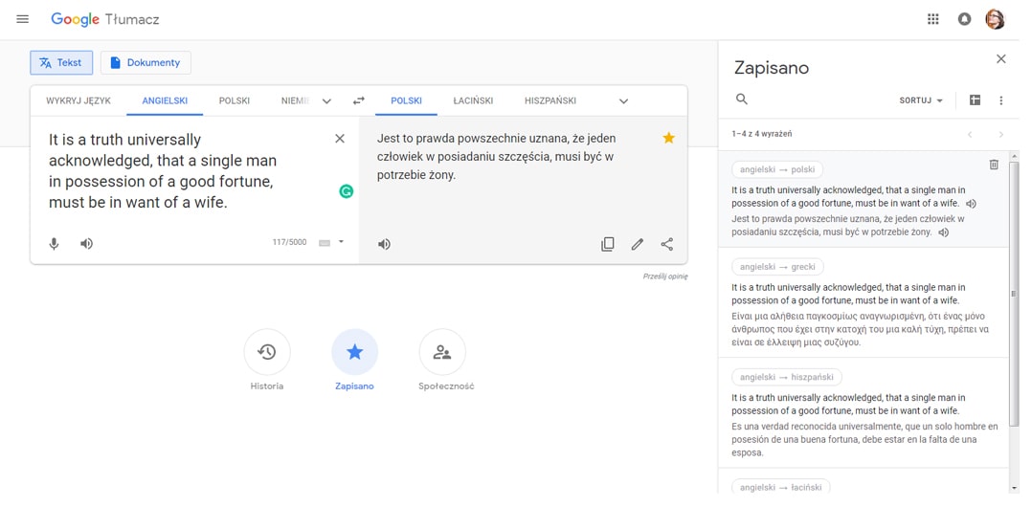Swap source and target languages

tap(359, 100)
